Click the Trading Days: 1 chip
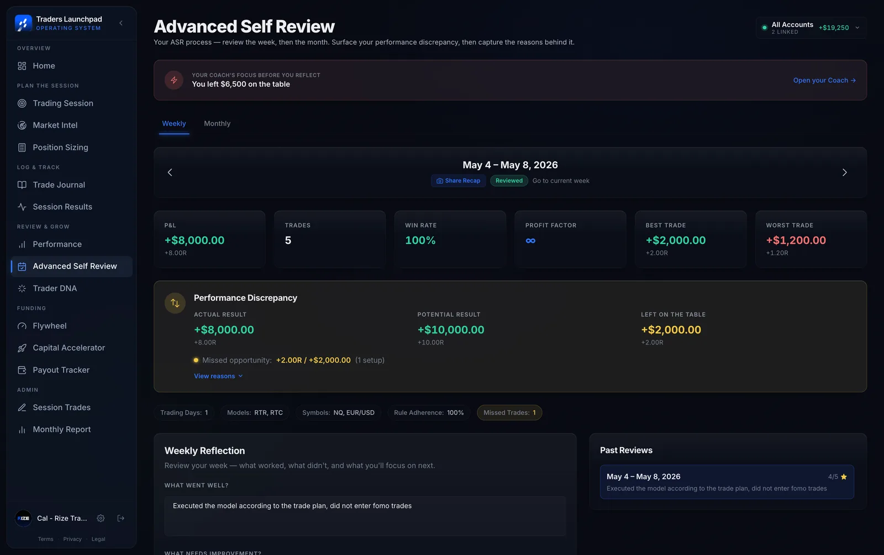Screen dimensions: 884x555 (184, 413)
